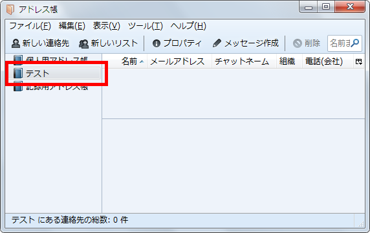
Task: Sort by the チャットネーム column header
Action: tap(244, 61)
